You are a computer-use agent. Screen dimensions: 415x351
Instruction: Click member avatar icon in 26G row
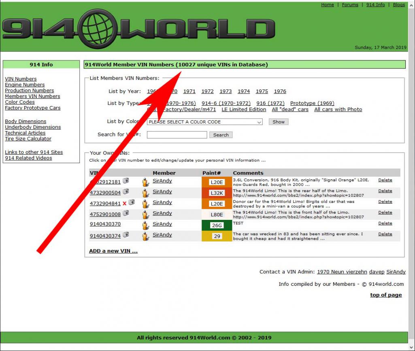pos(146,225)
